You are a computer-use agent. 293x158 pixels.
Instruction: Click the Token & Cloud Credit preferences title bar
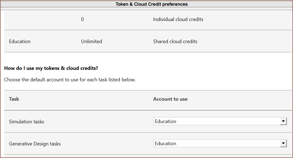(152, 4)
